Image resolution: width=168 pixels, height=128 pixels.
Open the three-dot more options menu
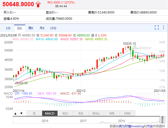pos(163,27)
